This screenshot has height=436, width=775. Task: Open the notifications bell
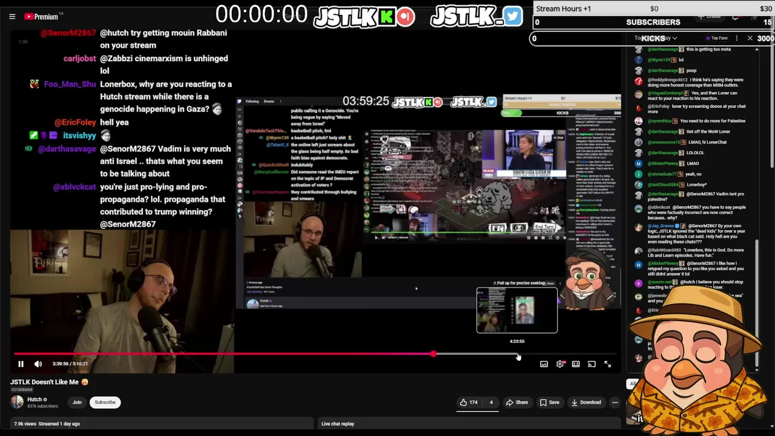[735, 17]
